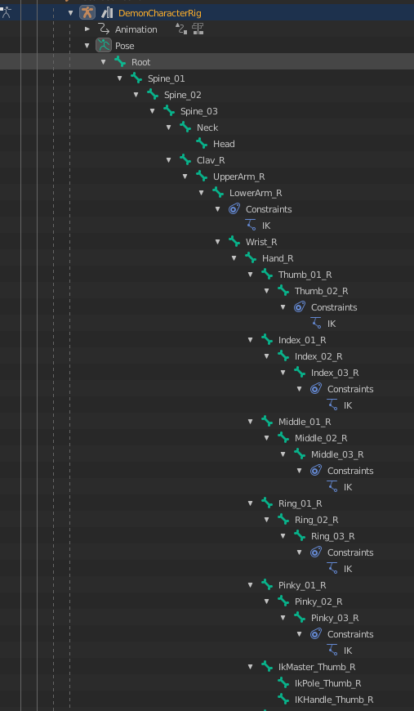Select the IK constraint under Ring_03_R
Screen dimensions: 414x711
point(348,569)
